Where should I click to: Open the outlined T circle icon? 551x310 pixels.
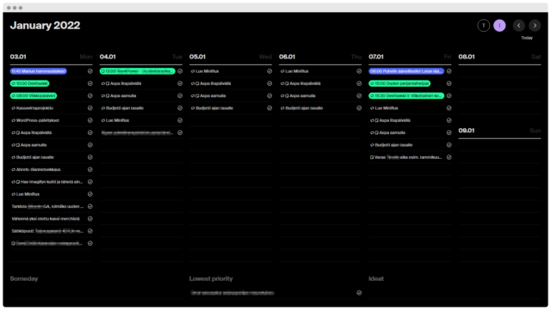(484, 26)
